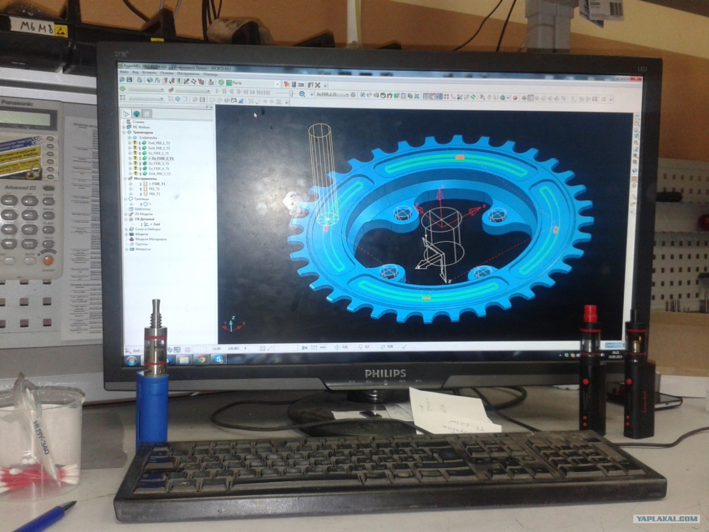Step the simulation forward one move

(239, 92)
